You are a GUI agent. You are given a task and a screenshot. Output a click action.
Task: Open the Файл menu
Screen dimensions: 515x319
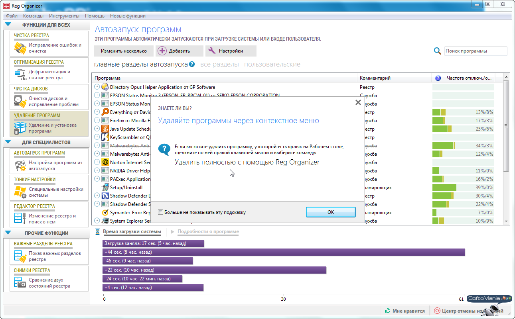pyautogui.click(x=12, y=16)
